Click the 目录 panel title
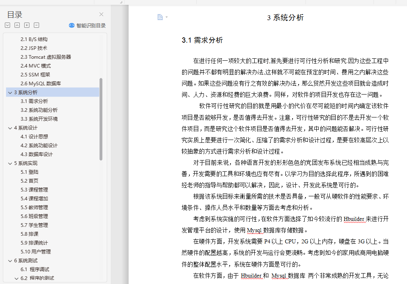 15,15
